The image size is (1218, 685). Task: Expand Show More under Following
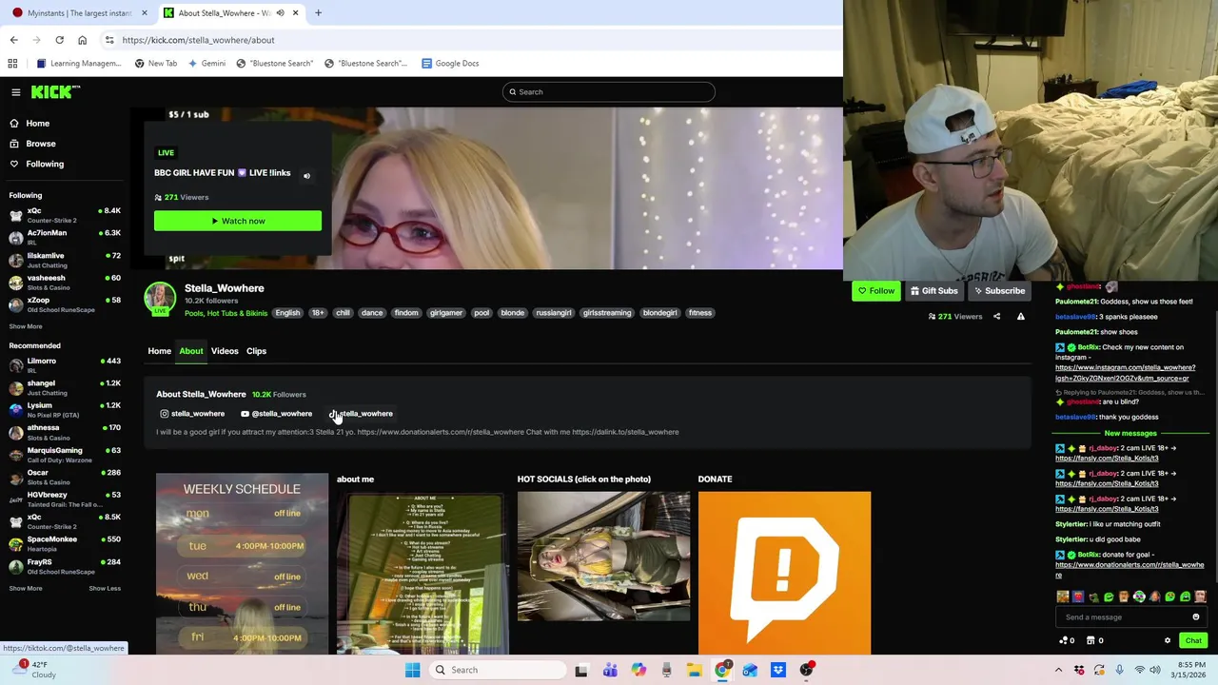(26, 326)
